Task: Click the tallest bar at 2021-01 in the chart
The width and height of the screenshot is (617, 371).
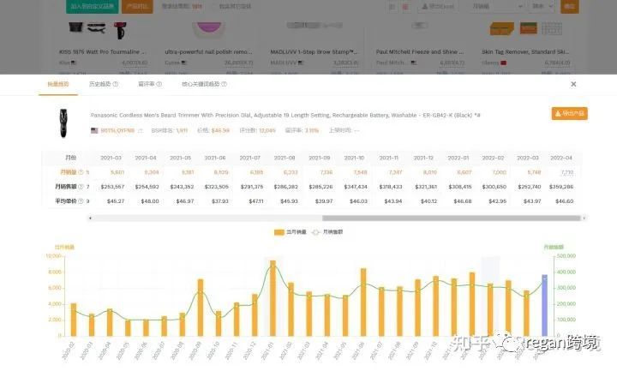Action: [273, 298]
